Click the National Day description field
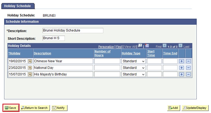The image size is (211, 113). (x=63, y=68)
